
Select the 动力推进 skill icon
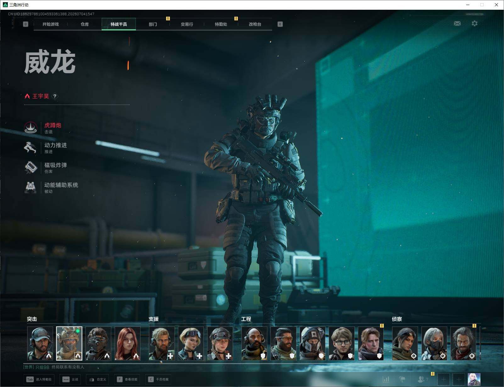click(x=31, y=147)
